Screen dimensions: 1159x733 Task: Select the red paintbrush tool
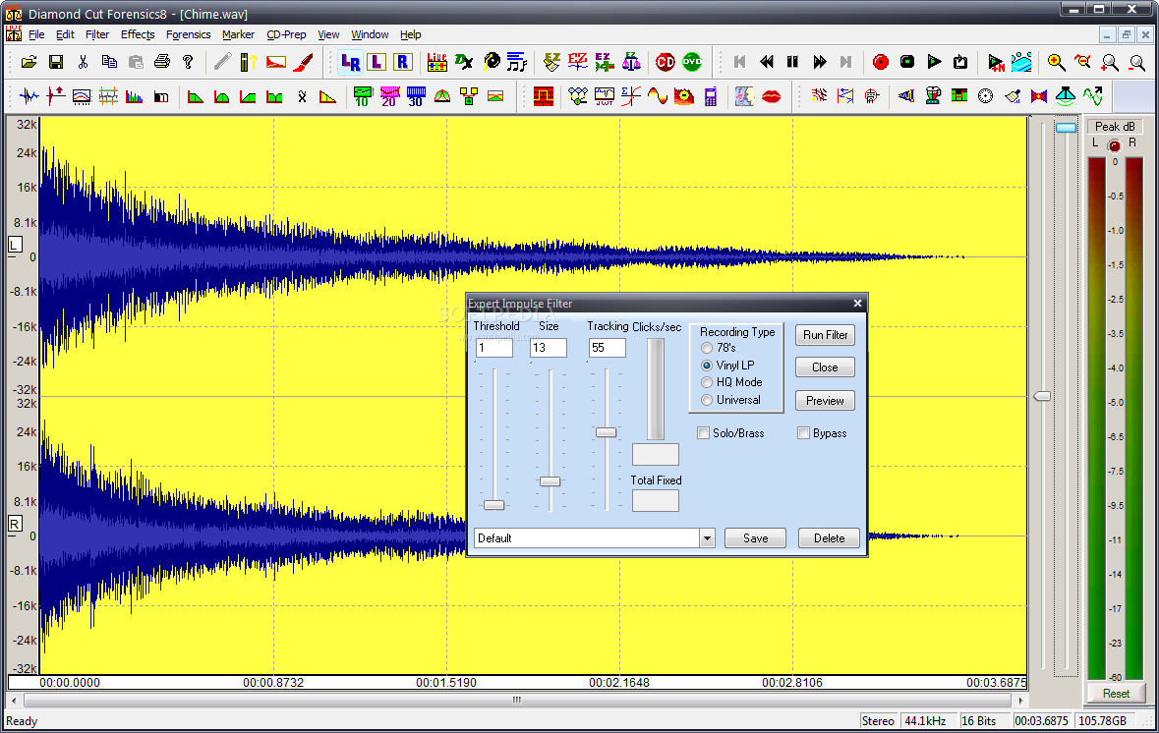coord(303,62)
